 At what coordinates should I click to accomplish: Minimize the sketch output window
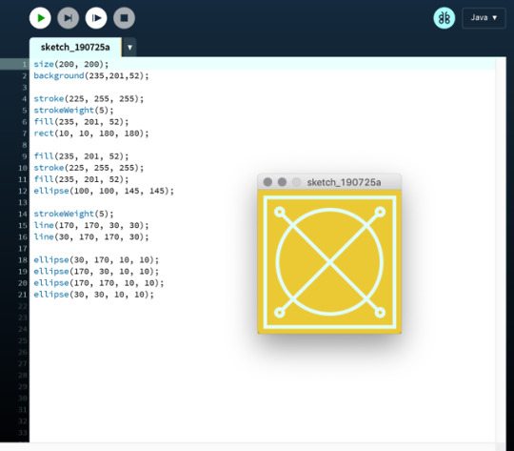pyautogui.click(x=282, y=182)
